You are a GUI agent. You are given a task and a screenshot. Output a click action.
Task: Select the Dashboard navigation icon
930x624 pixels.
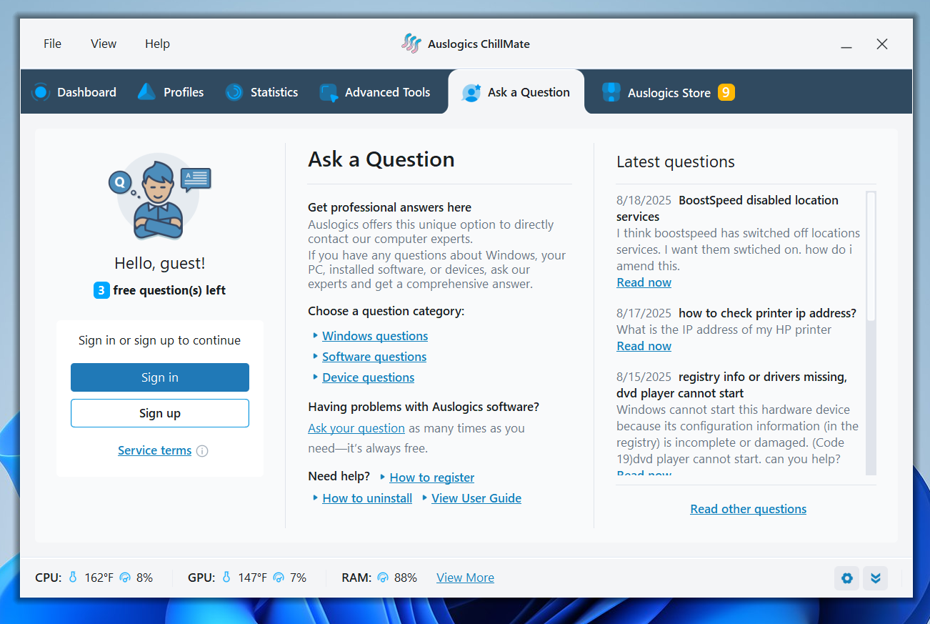[41, 91]
